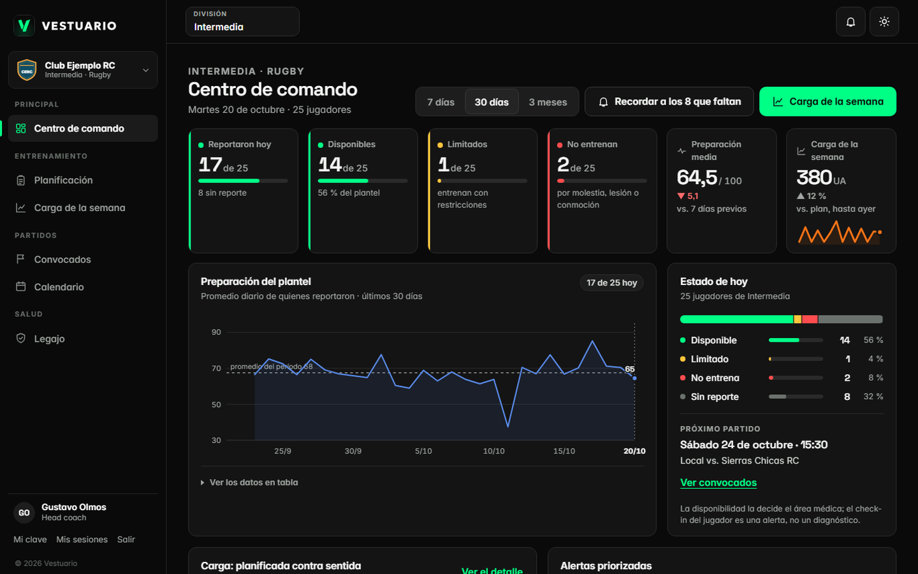Open the División Intermedia dropdown
Screen dimensions: 918x574
[x=242, y=22]
